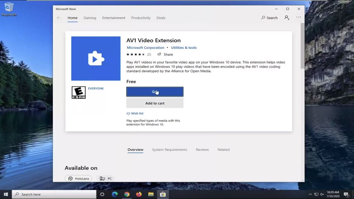This screenshot has width=354, height=199.
Task: Click the Free price label
Action: coord(131,82)
